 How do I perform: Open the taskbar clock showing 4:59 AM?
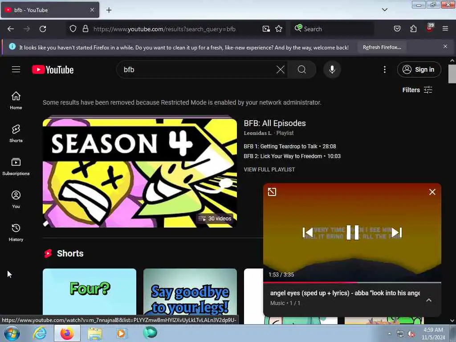click(433, 334)
